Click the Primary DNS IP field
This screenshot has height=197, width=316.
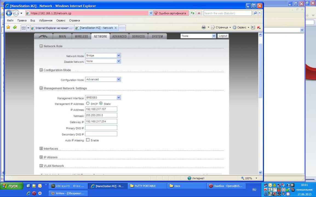tap(101, 128)
